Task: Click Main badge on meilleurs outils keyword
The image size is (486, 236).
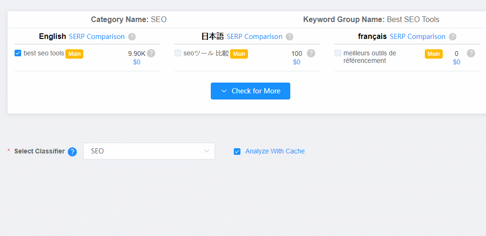Action: (x=434, y=54)
